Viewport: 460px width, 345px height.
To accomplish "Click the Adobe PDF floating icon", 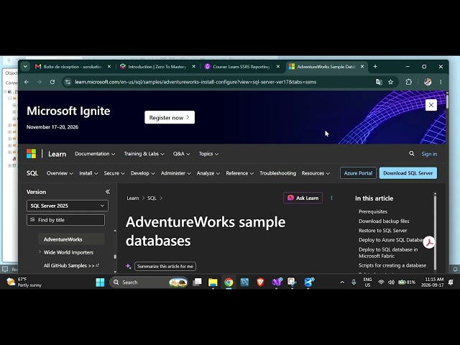I will [x=429, y=242].
